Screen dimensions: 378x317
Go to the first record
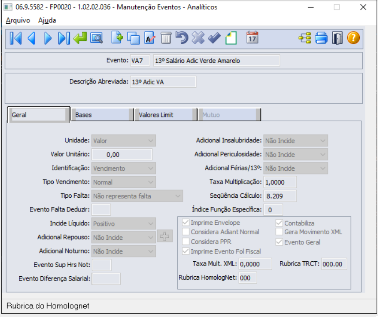click(16, 38)
